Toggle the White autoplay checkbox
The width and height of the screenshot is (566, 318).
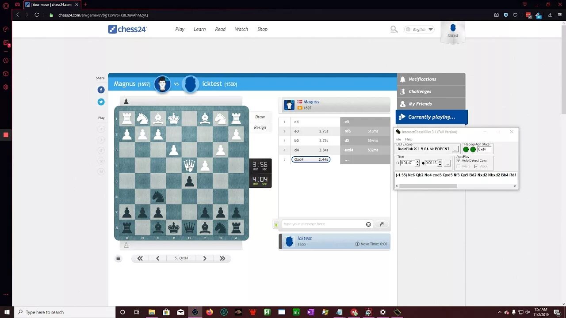458,167
